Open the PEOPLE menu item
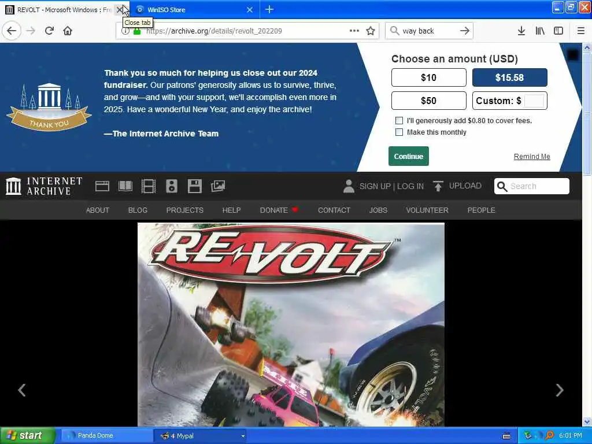The image size is (592, 444). pos(481,210)
